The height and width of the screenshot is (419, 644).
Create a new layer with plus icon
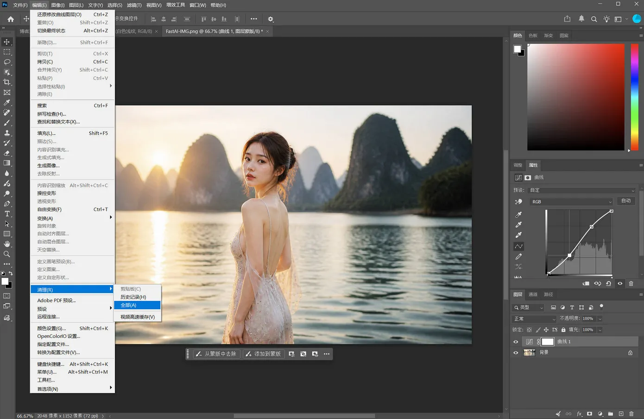pos(621,414)
